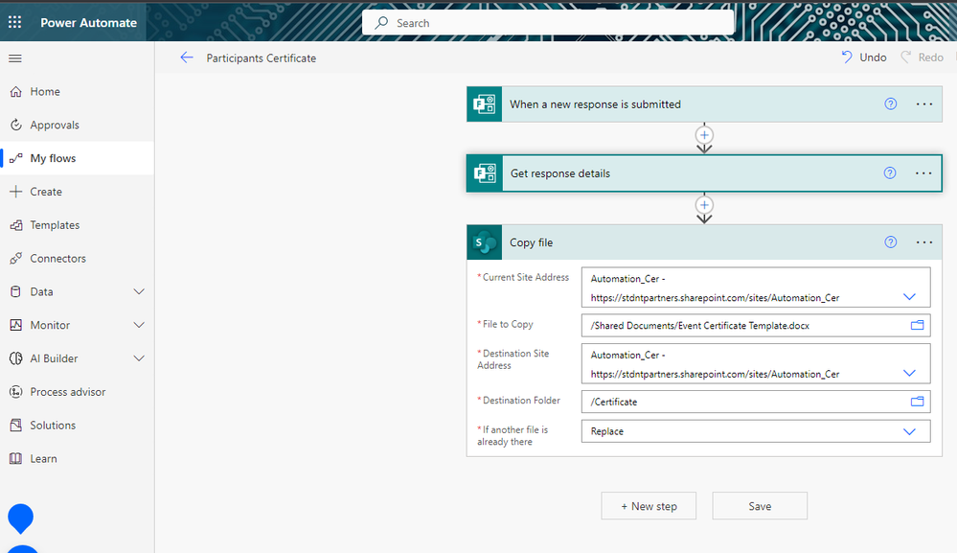Click the Destination Folder field
The width and height of the screenshot is (957, 553).
pyautogui.click(x=756, y=402)
